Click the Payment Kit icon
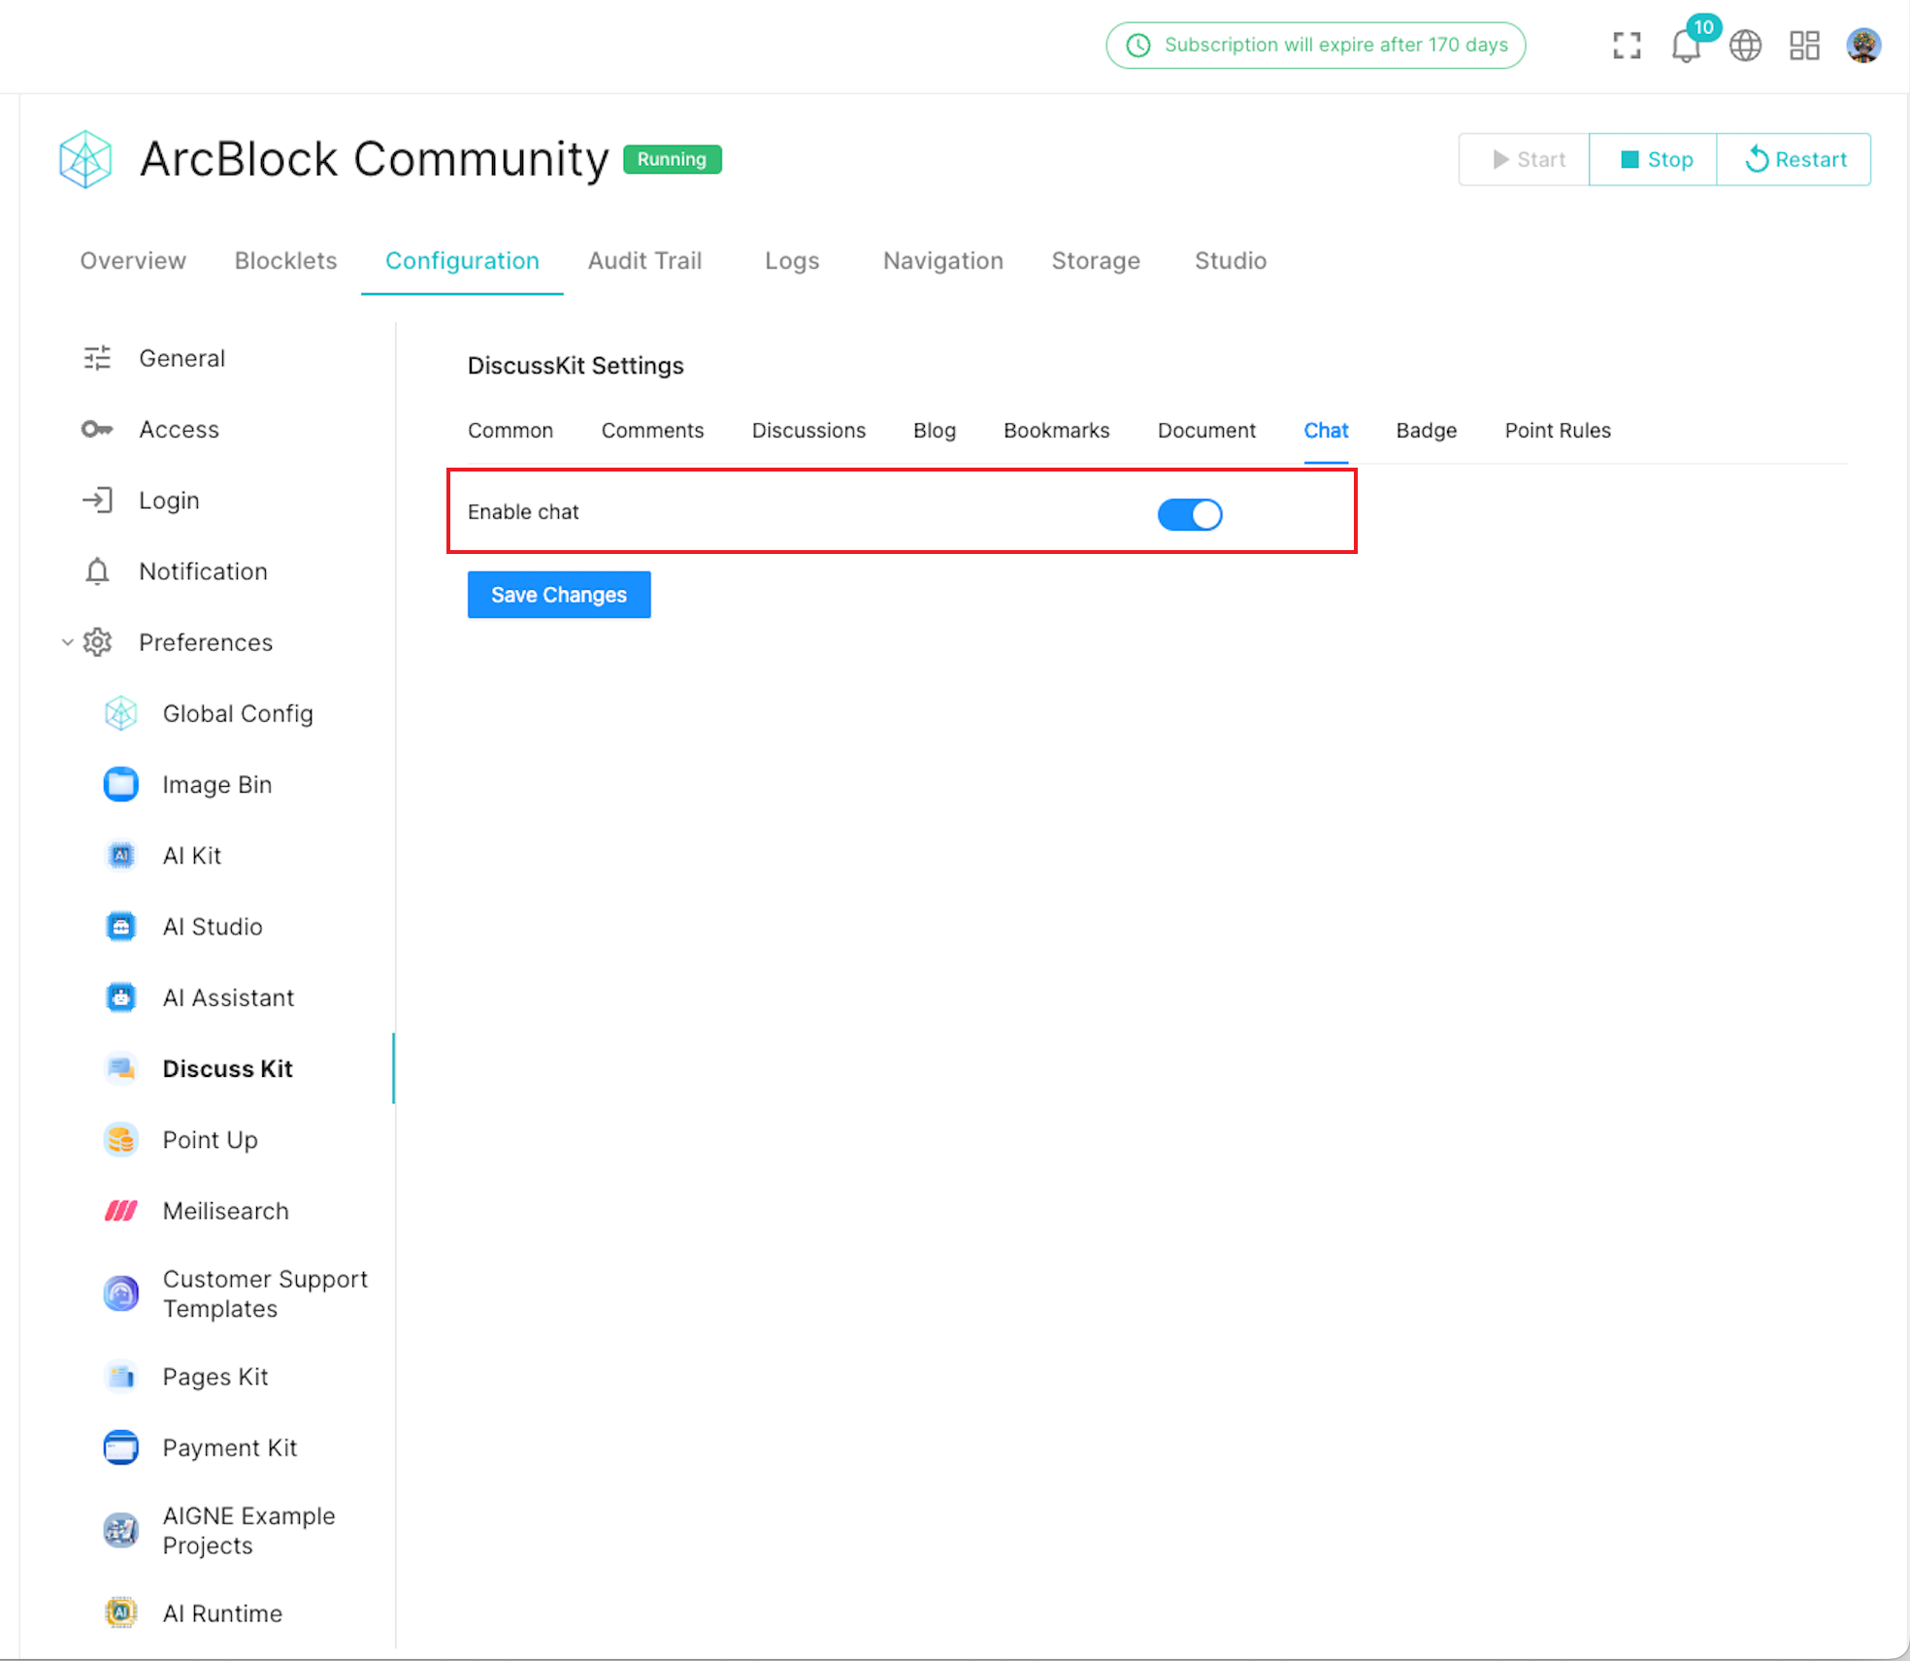The height and width of the screenshot is (1661, 1910). [x=121, y=1448]
